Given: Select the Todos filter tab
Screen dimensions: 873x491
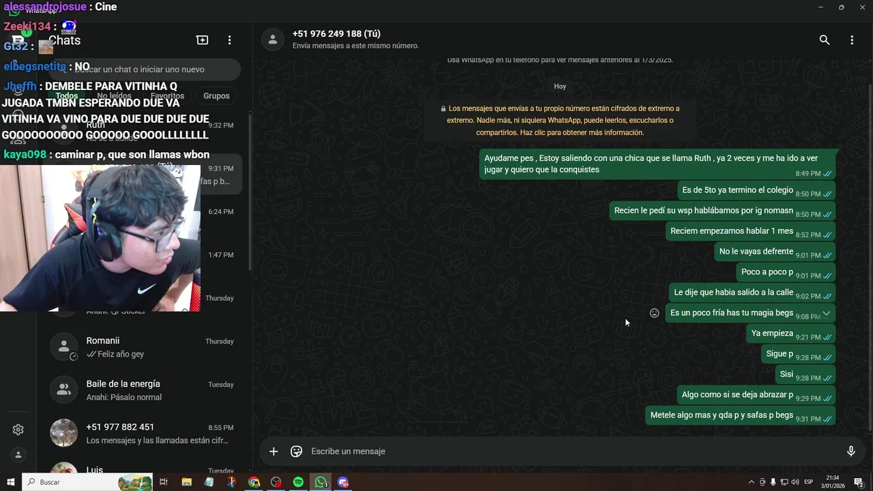Looking at the screenshot, I should coord(67,96).
